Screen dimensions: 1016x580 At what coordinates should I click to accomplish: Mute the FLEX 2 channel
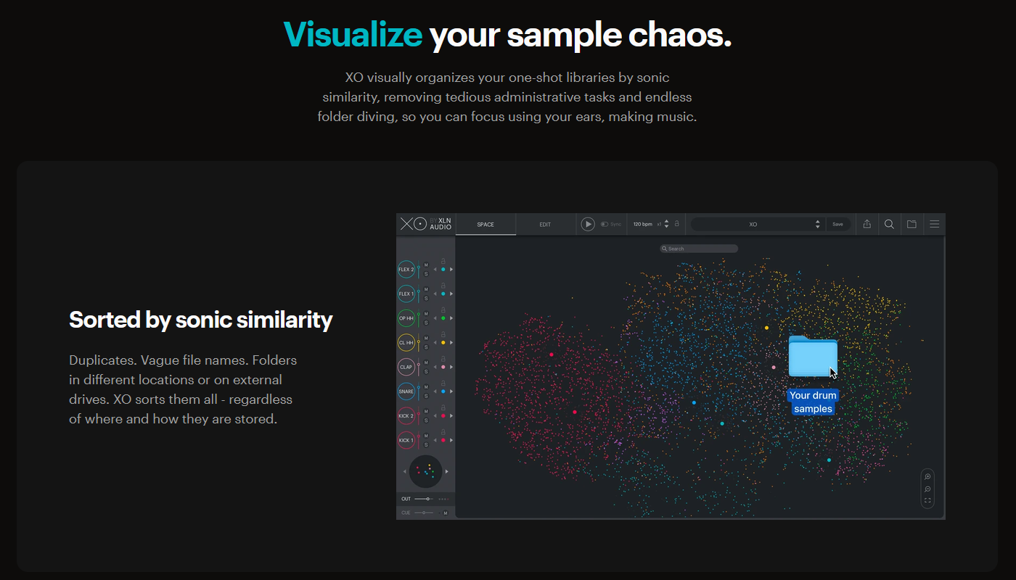426,265
